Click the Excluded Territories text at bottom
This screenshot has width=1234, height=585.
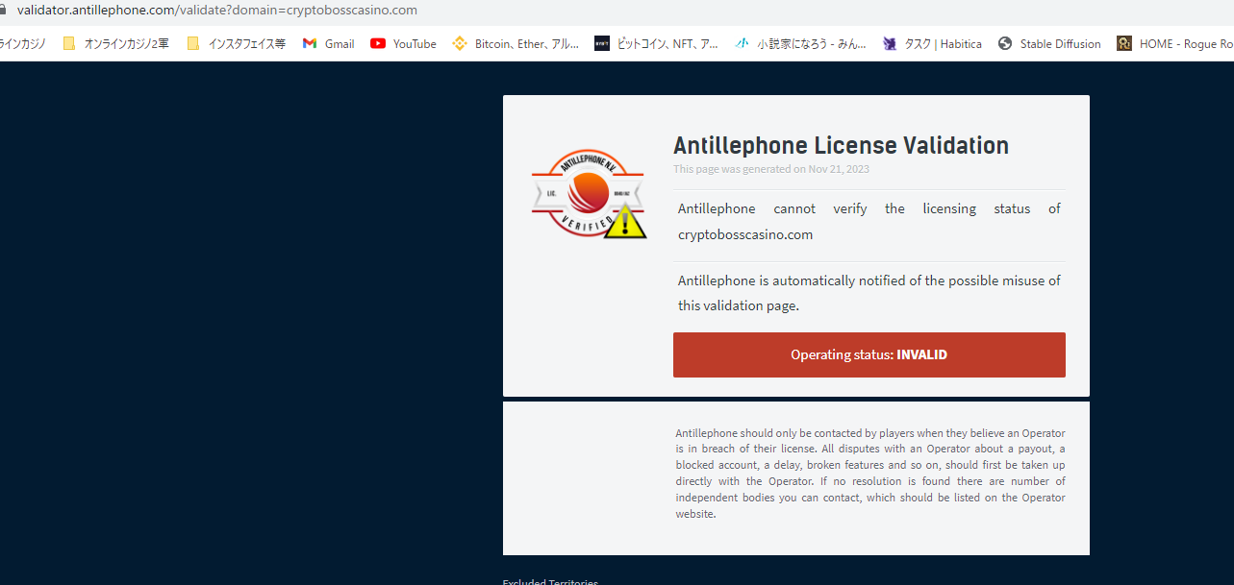tap(550, 581)
